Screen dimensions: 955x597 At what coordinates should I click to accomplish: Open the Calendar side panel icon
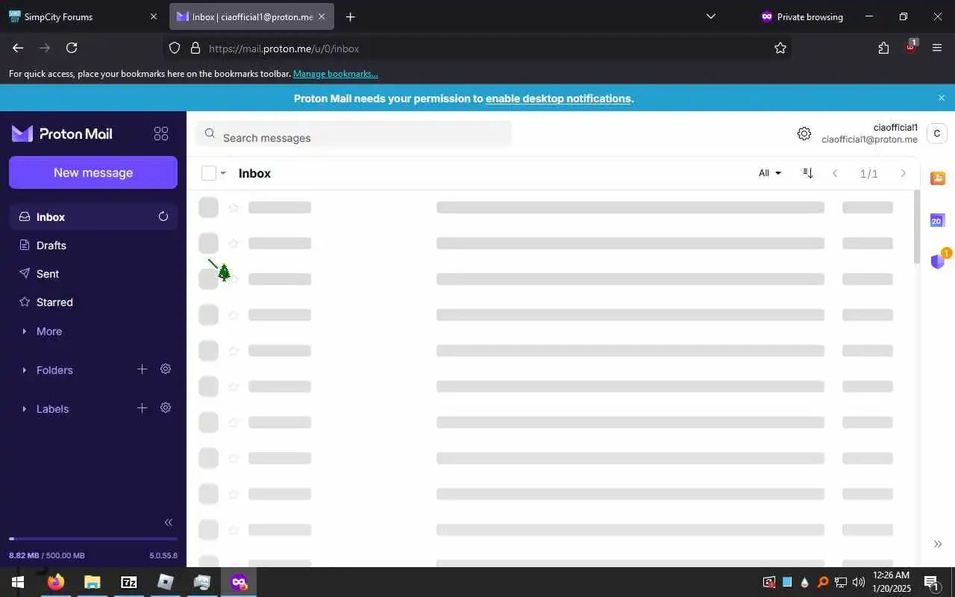pyautogui.click(x=938, y=220)
